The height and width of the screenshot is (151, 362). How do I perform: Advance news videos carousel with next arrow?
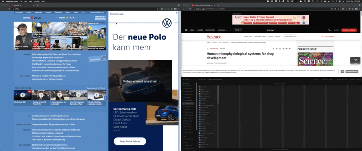[105, 98]
